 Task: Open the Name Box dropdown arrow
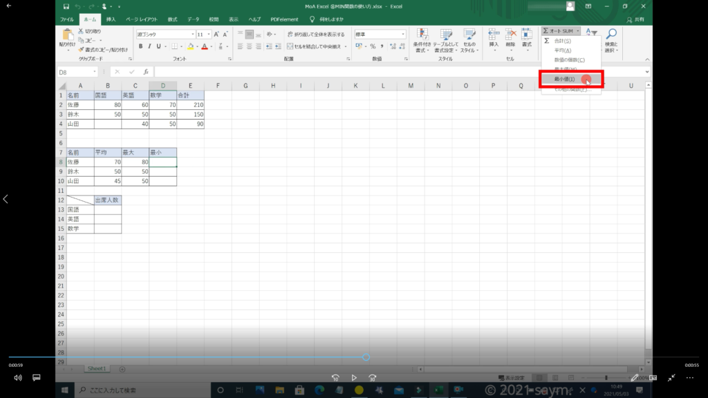coord(95,72)
